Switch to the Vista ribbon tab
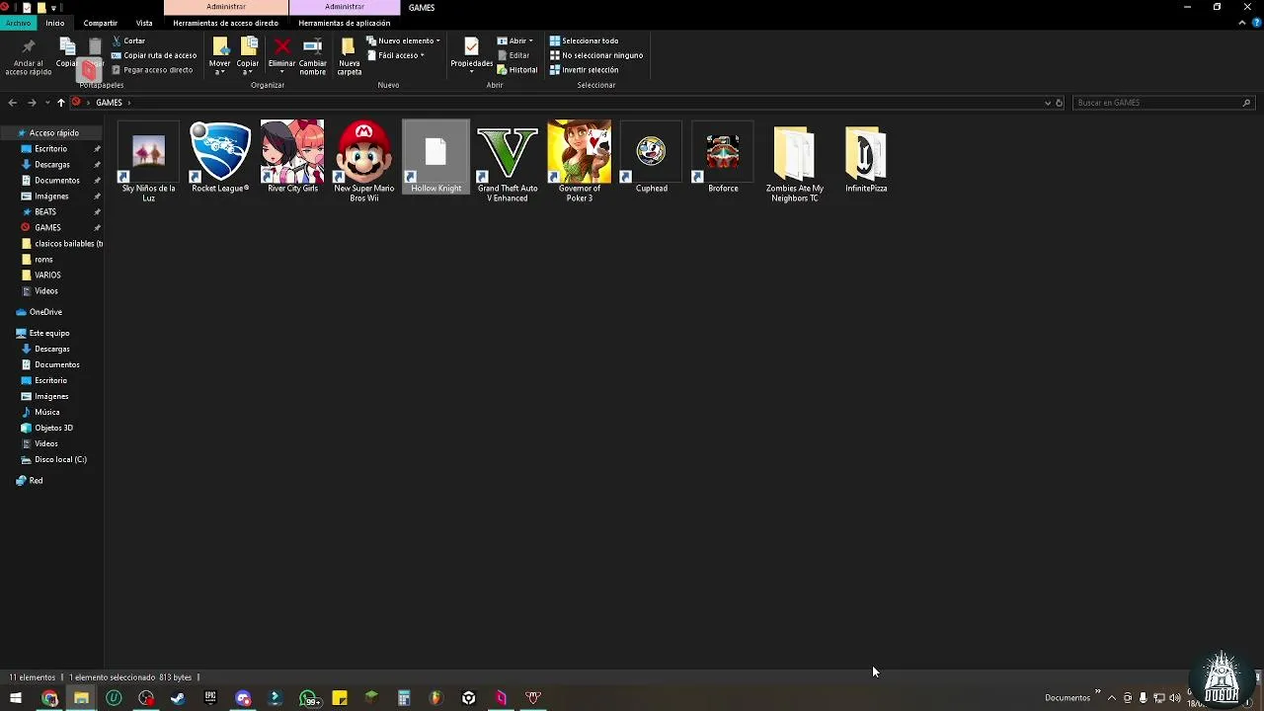Image resolution: width=1264 pixels, height=711 pixels. [144, 23]
